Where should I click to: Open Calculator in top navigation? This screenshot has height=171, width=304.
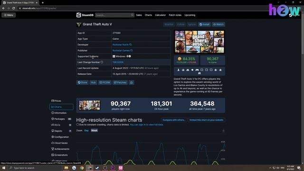click(x=161, y=15)
